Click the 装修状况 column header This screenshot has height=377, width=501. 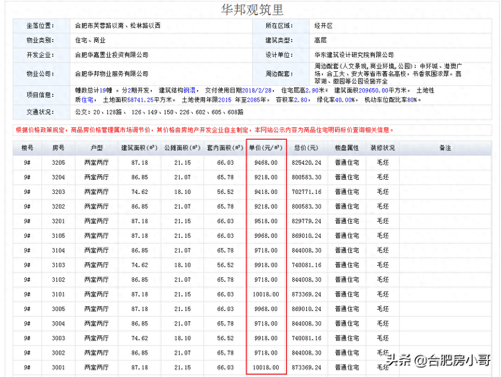point(382,148)
